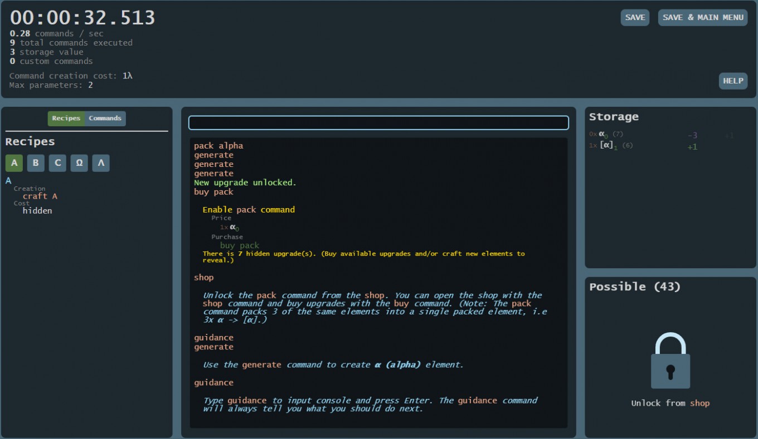
Task: Select recipe category B
Action: [36, 163]
